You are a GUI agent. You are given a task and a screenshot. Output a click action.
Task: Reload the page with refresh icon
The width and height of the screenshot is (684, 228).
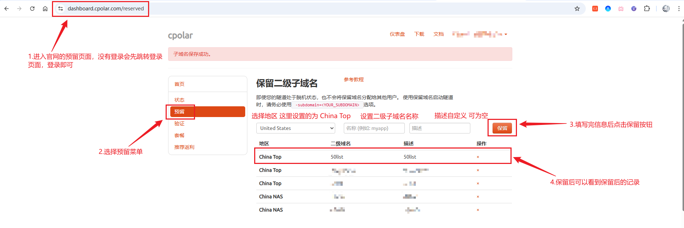coord(32,9)
